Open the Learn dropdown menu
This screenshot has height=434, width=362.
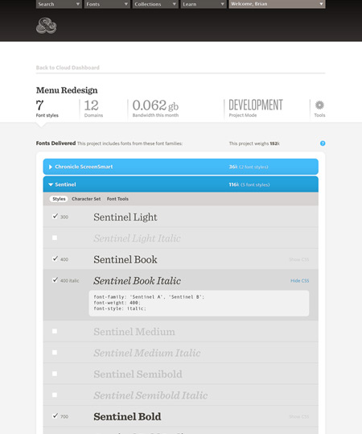tap(204, 4)
